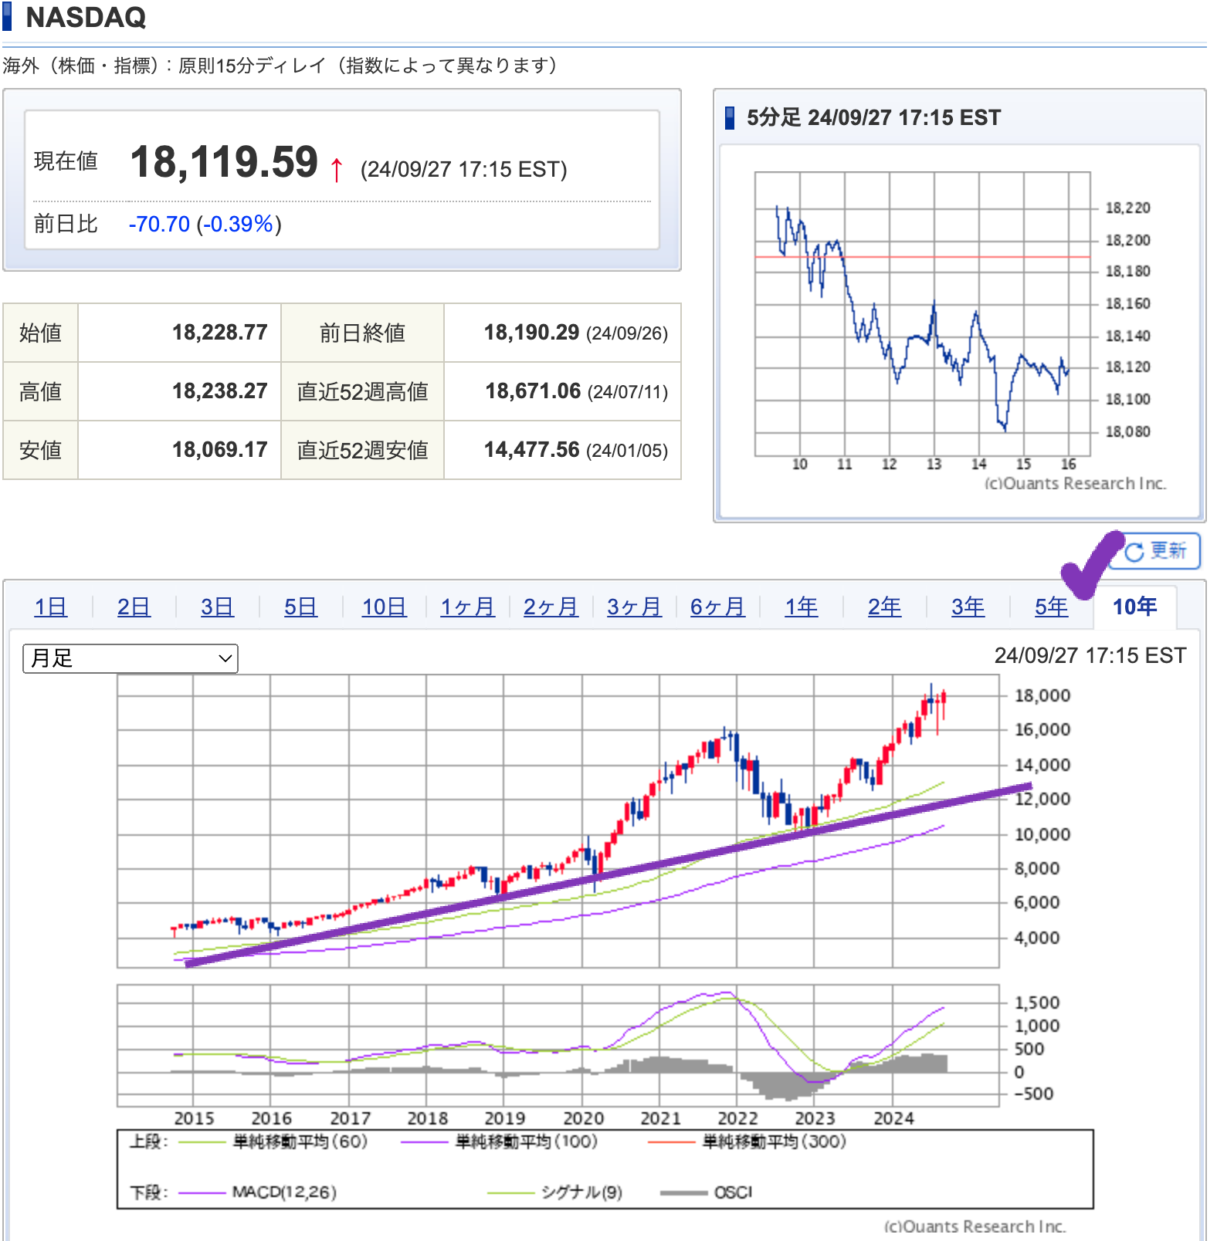Click the 高値 value 18,238.27
This screenshot has height=1241, width=1217.
[219, 391]
